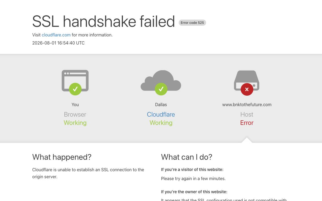The image size is (322, 201).
Task: Open the cloudflare.com link
Action: (56, 35)
